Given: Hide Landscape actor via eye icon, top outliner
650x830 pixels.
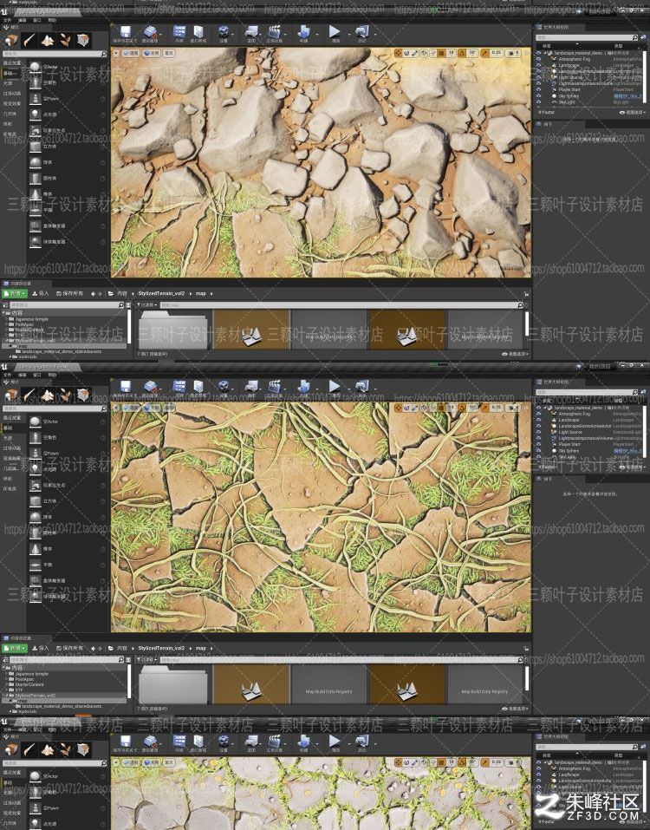Looking at the screenshot, I should (539, 65).
